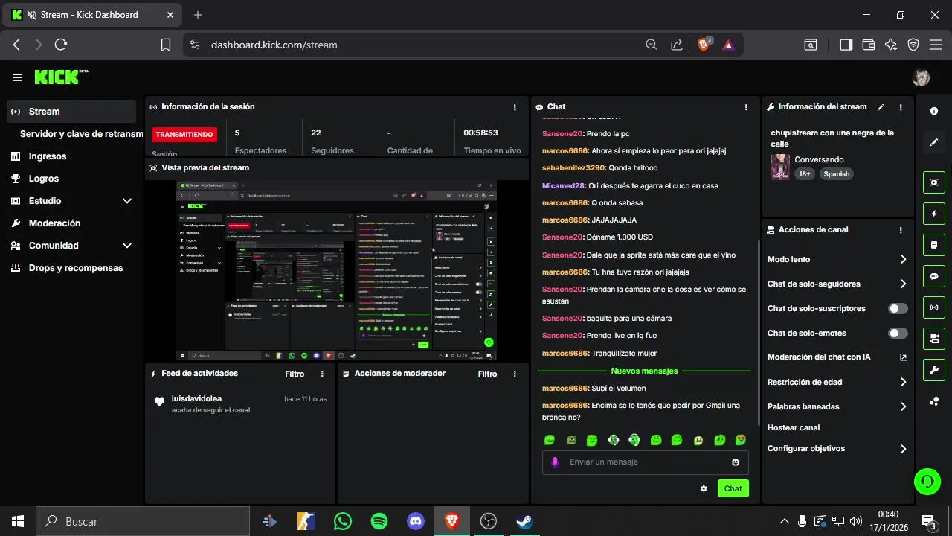Screen dimensions: 952x536
Task: Click the three-dots cluster icon in right sidebar
Action: point(934,401)
